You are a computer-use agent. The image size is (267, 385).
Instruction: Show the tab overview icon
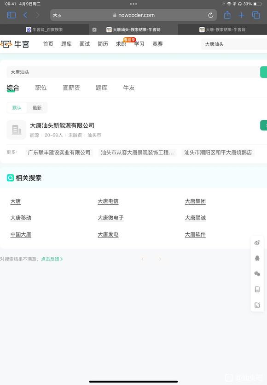[x=256, y=15]
